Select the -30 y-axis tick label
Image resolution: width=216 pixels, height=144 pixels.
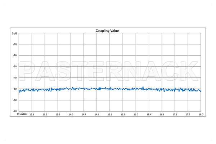(x=15, y=67)
